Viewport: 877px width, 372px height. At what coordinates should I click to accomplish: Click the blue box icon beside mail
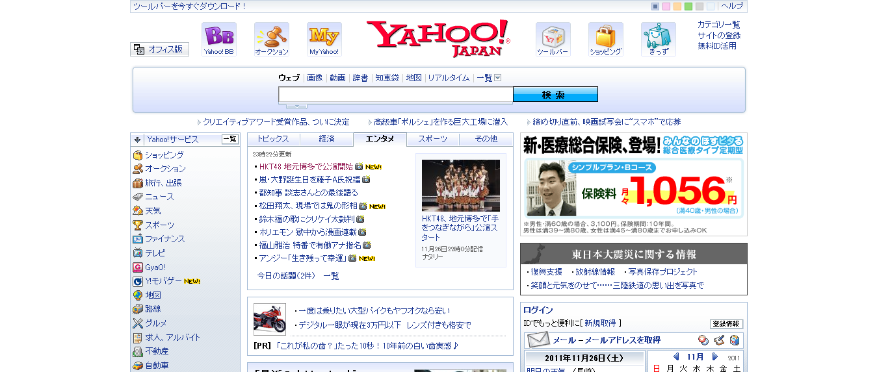click(x=735, y=340)
